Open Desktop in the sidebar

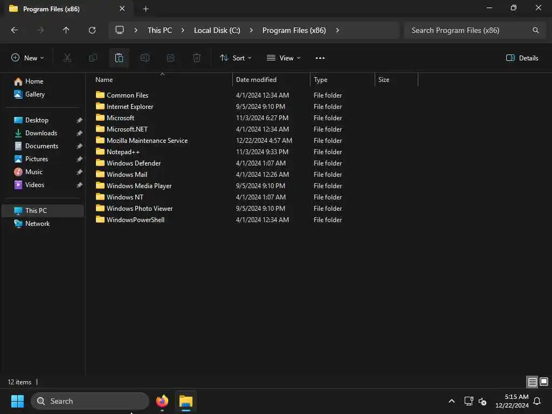coord(44,120)
